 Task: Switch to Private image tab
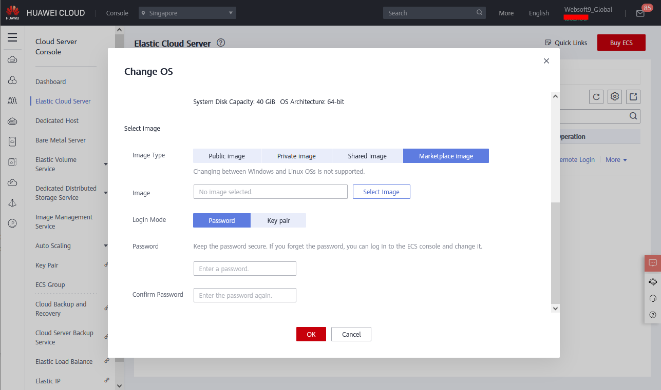(x=296, y=156)
